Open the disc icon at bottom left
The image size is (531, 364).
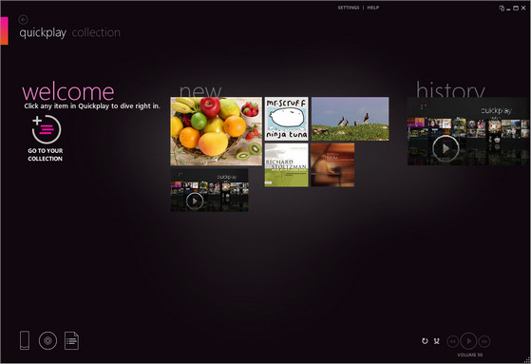click(x=47, y=340)
